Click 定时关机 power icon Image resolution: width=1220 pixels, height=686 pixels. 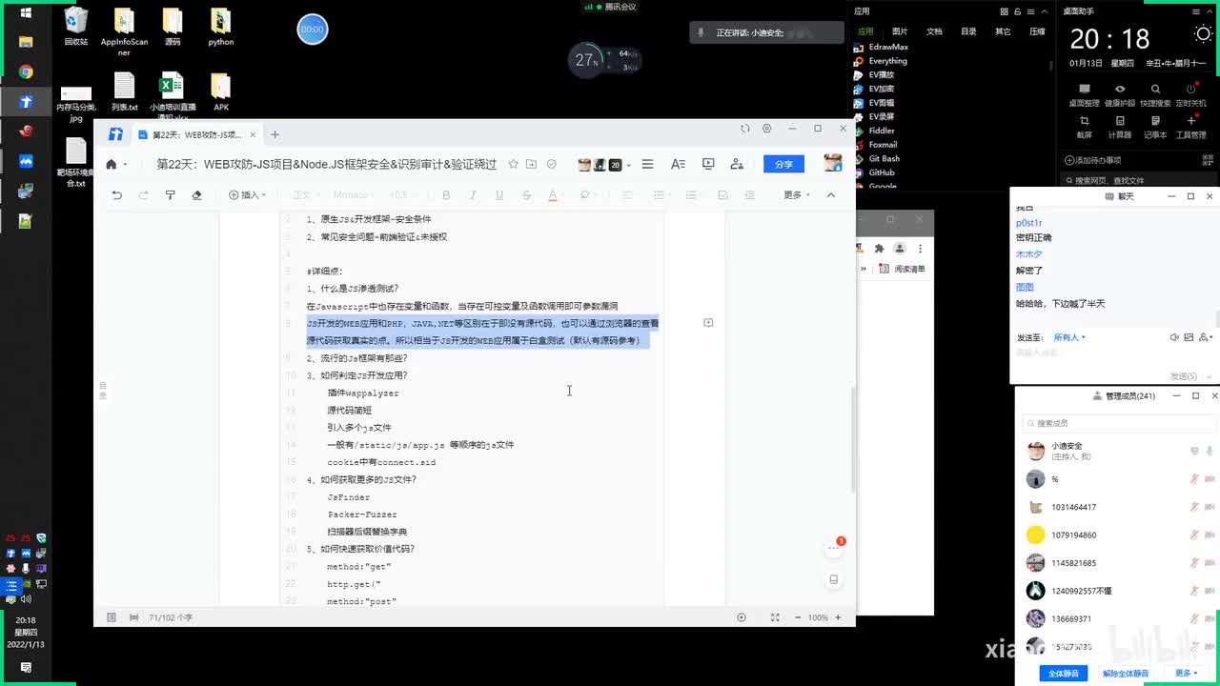1191,94
